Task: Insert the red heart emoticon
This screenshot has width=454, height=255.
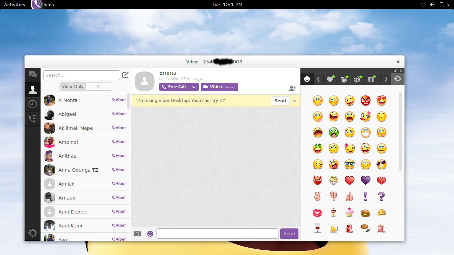Action: [x=350, y=180]
